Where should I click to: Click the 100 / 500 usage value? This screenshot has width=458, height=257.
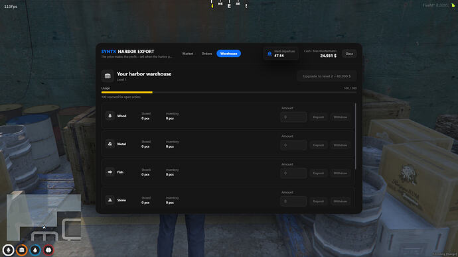(x=350, y=88)
